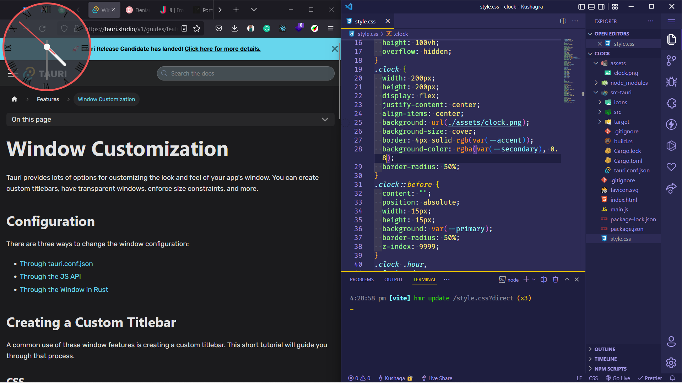Switch to the OUTPUT panel tab

(x=393, y=280)
